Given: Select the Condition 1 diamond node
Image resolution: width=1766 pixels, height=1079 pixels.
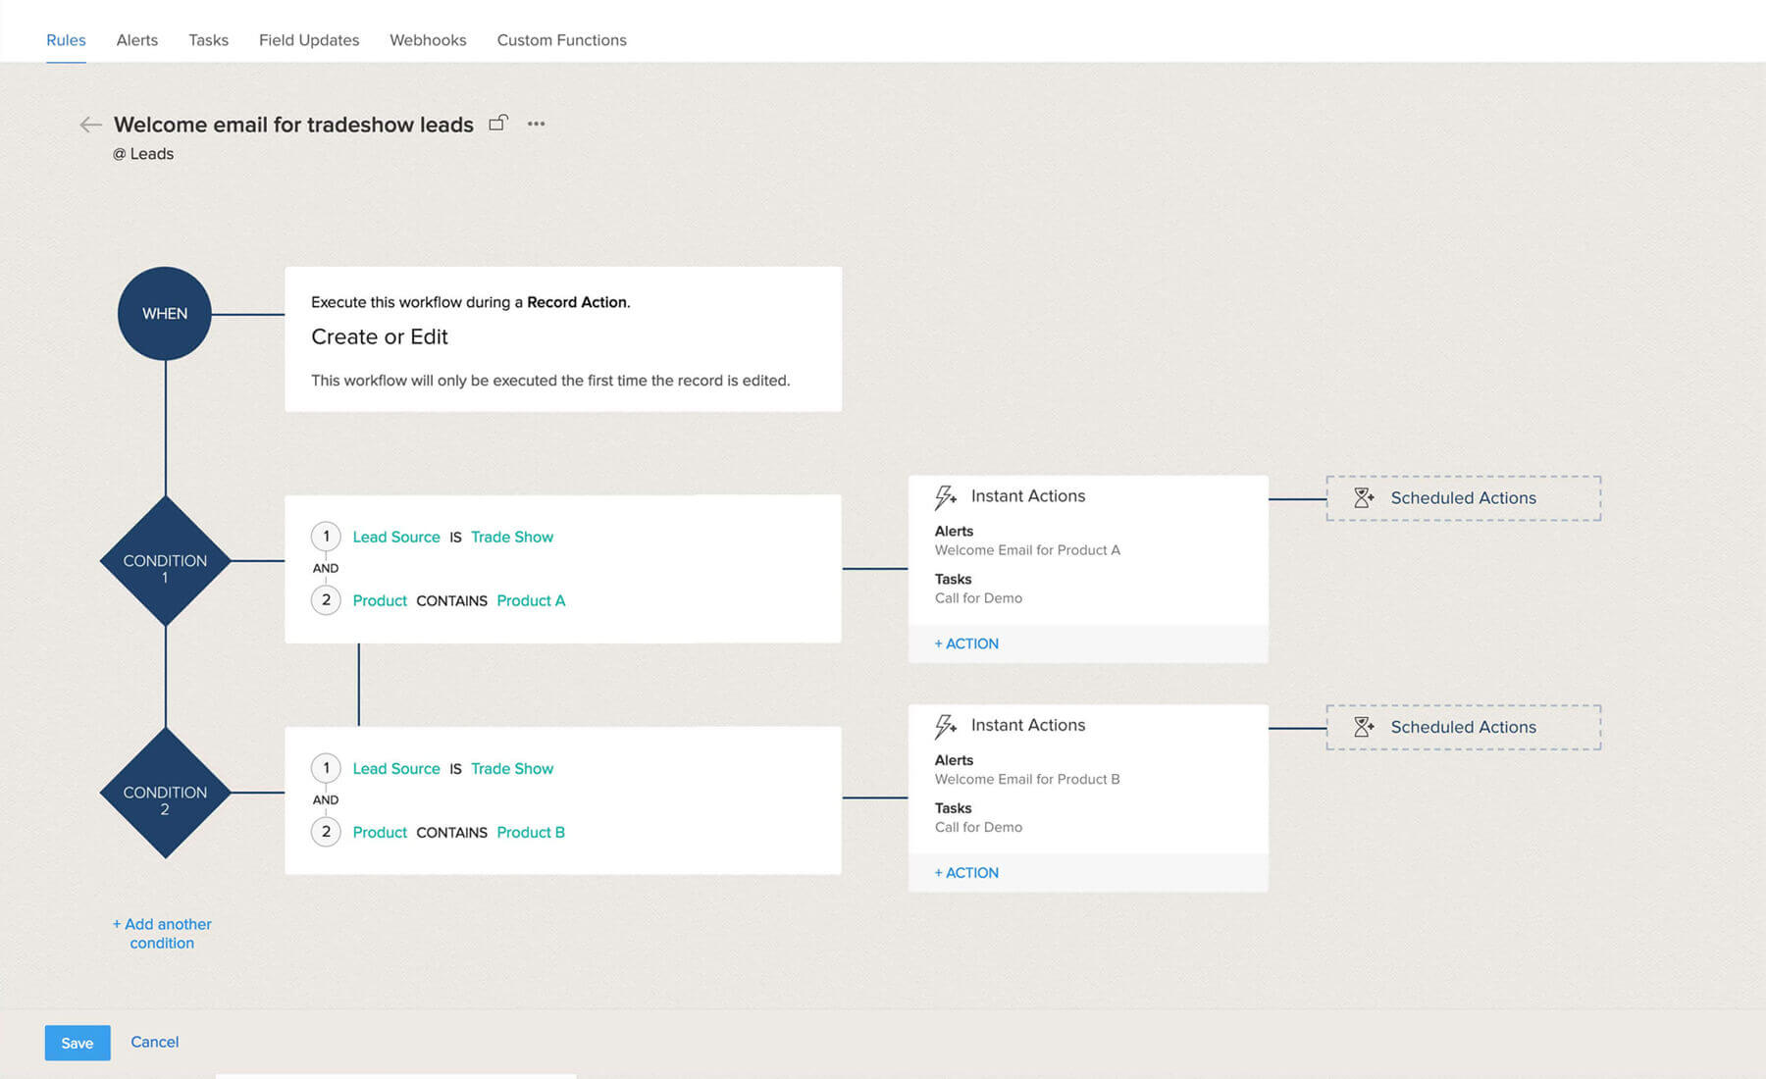Looking at the screenshot, I should pyautogui.click(x=165, y=561).
